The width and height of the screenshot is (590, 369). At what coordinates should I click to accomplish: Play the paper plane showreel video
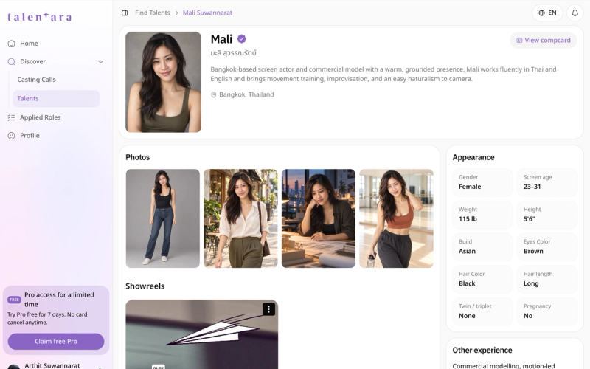pos(201,334)
